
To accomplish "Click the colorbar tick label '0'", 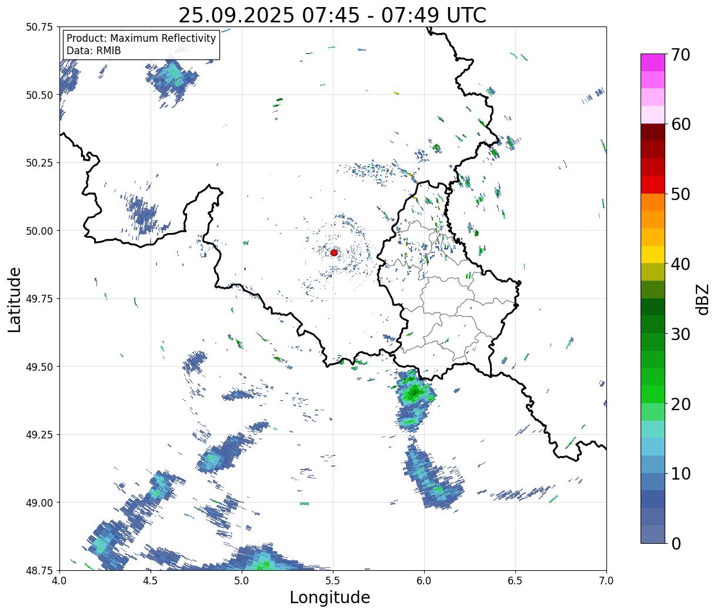I will (x=675, y=543).
